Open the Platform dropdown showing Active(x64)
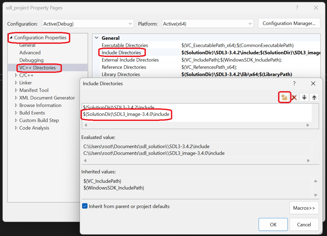The height and width of the screenshot is (236, 327). pos(250,23)
